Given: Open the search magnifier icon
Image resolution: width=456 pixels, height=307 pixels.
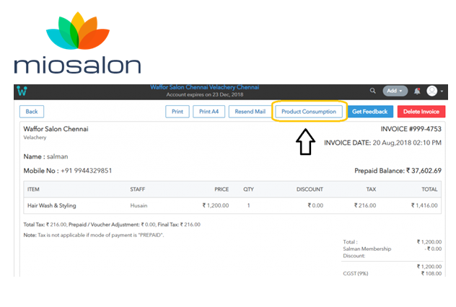Looking at the screenshot, I should coord(372,91).
